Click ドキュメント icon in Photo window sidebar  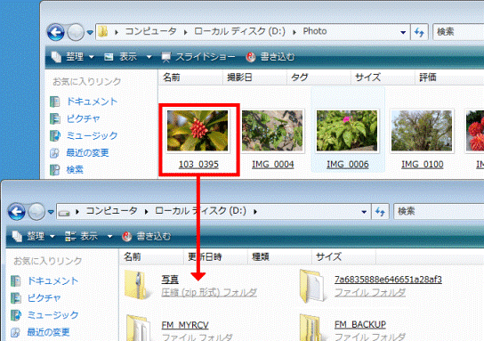coord(55,101)
